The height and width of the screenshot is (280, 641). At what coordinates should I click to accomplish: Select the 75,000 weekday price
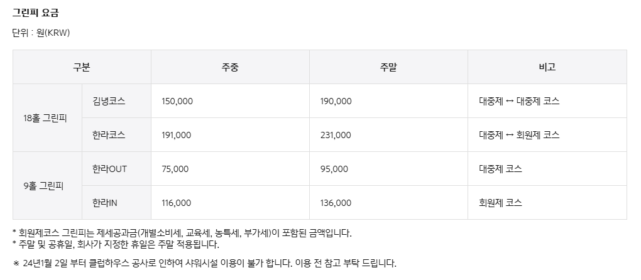point(175,169)
